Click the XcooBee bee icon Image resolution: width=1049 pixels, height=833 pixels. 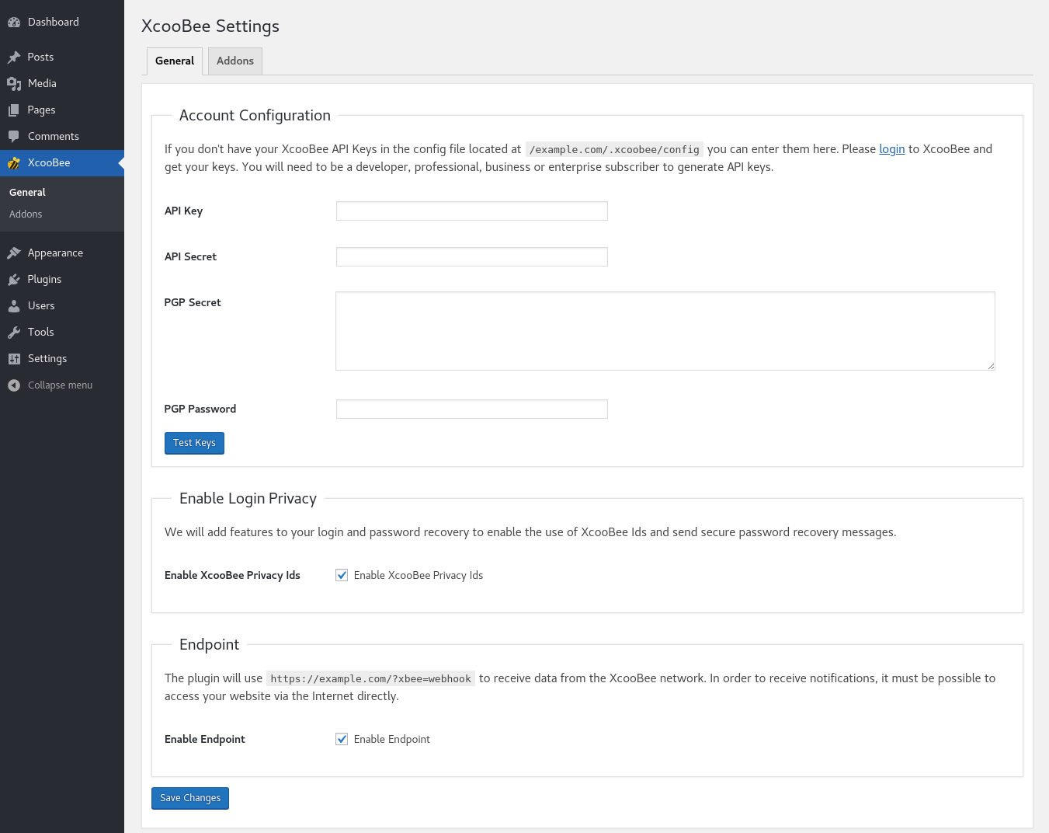pos(14,163)
